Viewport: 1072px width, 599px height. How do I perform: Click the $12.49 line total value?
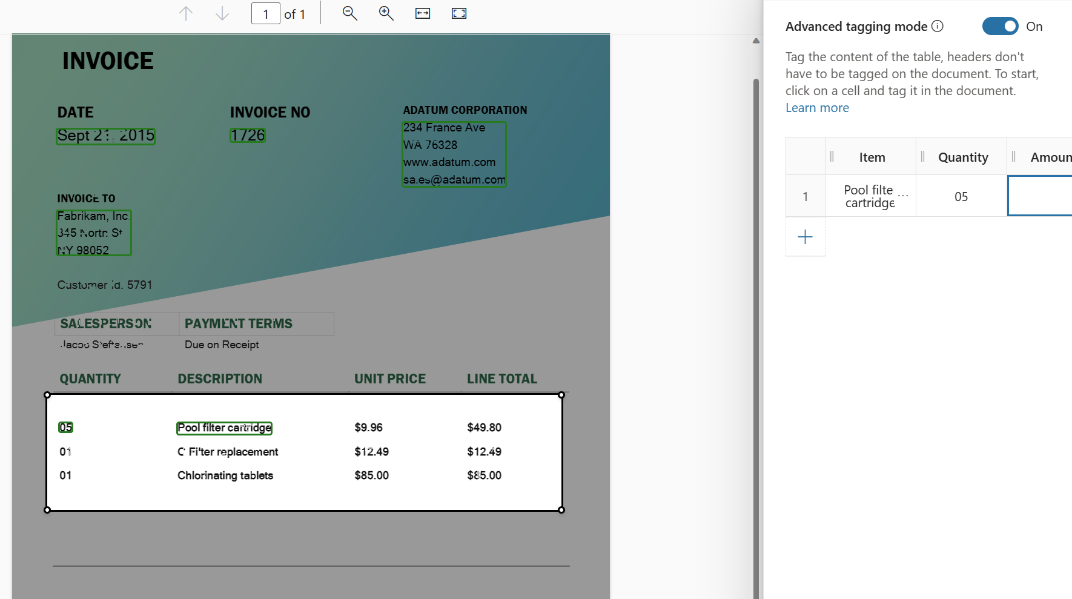coord(484,452)
